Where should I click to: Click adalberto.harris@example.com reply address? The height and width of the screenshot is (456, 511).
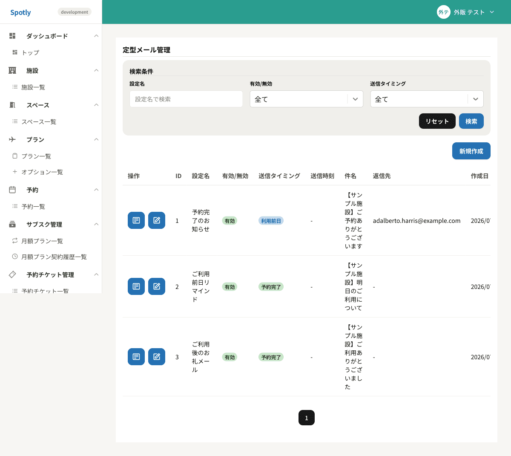pos(416,221)
